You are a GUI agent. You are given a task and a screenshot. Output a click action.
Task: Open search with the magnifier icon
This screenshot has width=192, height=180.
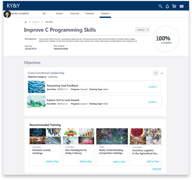161,6
